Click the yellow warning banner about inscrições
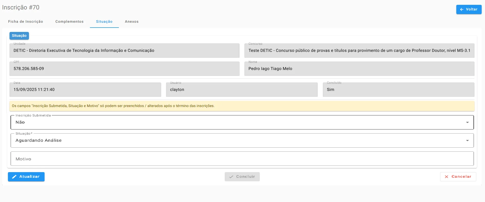This screenshot has height=202, width=485. tap(242, 106)
